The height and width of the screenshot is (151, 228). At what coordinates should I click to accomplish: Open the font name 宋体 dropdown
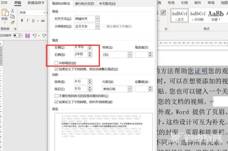click(44, 13)
